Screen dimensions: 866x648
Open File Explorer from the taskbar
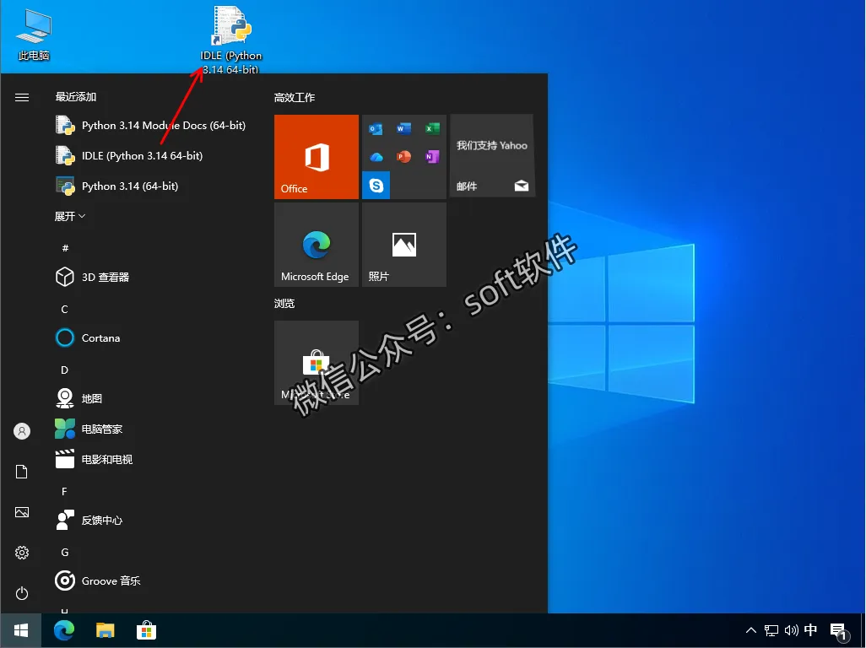click(x=105, y=630)
